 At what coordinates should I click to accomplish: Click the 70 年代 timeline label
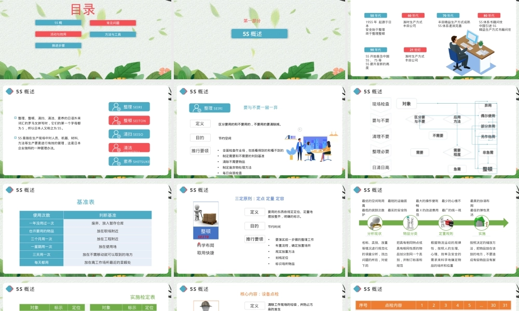[x=448, y=16]
